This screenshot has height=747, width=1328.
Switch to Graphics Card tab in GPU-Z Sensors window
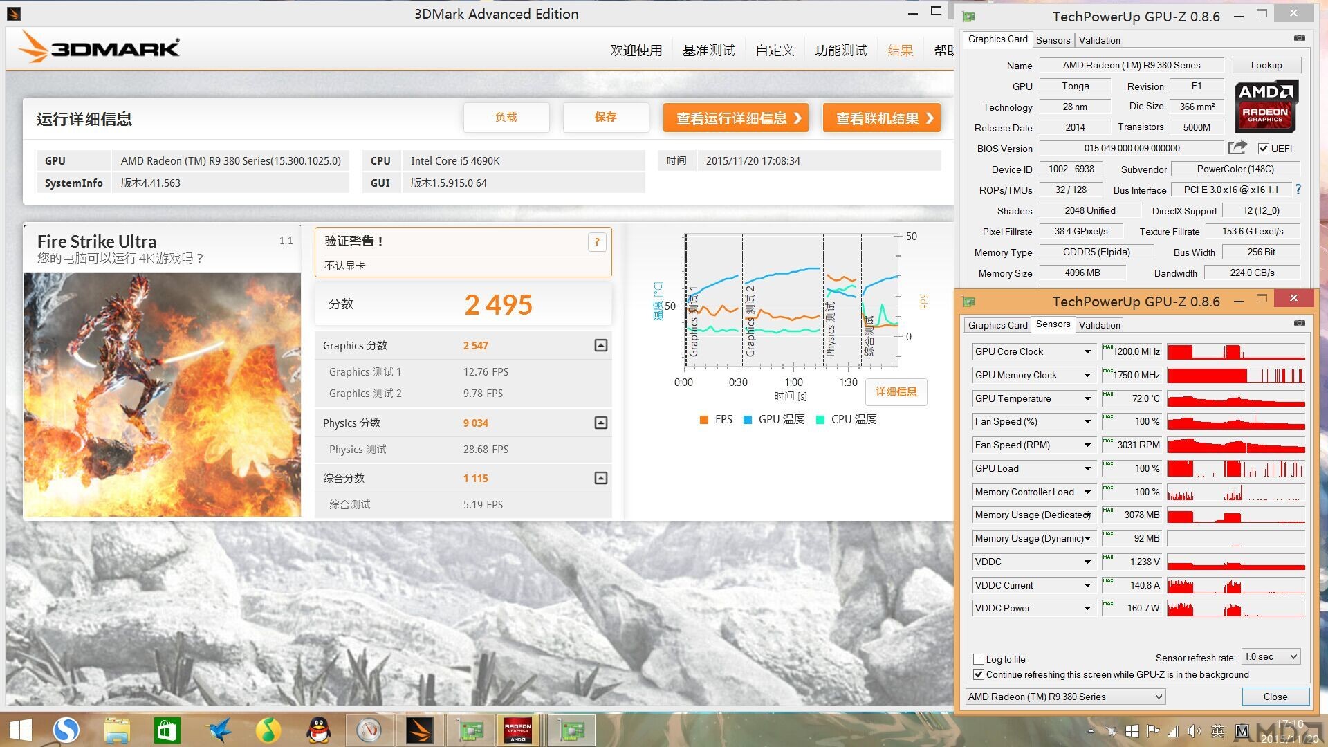[x=997, y=325]
